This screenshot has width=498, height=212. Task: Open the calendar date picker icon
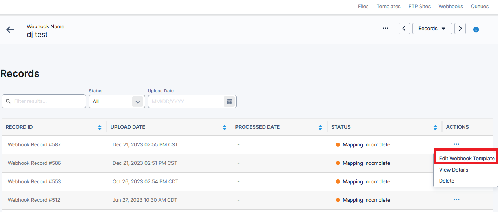(x=230, y=102)
